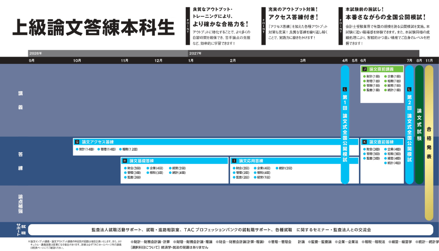Click the 2月 month label

(x=233, y=60)
